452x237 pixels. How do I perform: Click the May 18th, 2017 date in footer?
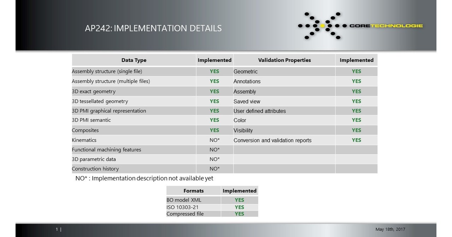[390, 229]
